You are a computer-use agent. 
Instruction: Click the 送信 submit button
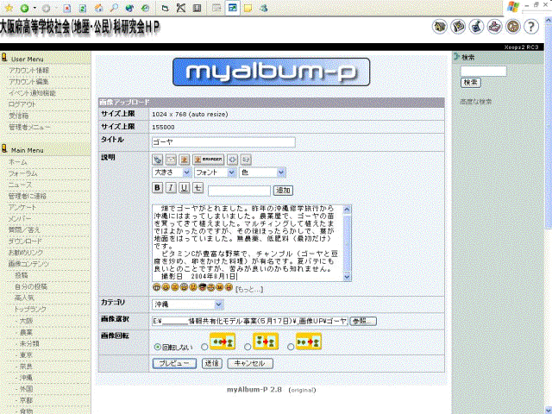tap(212, 363)
